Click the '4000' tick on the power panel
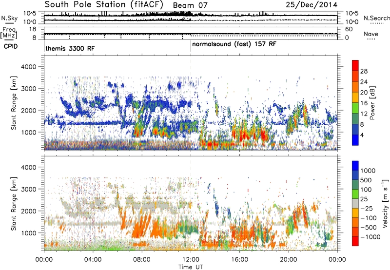The image size is (390, 270). 29,67
